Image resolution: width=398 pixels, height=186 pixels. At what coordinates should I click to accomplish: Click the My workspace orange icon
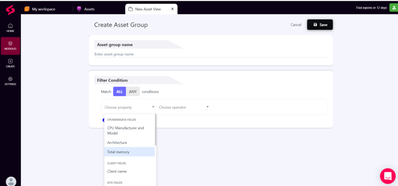click(x=27, y=9)
